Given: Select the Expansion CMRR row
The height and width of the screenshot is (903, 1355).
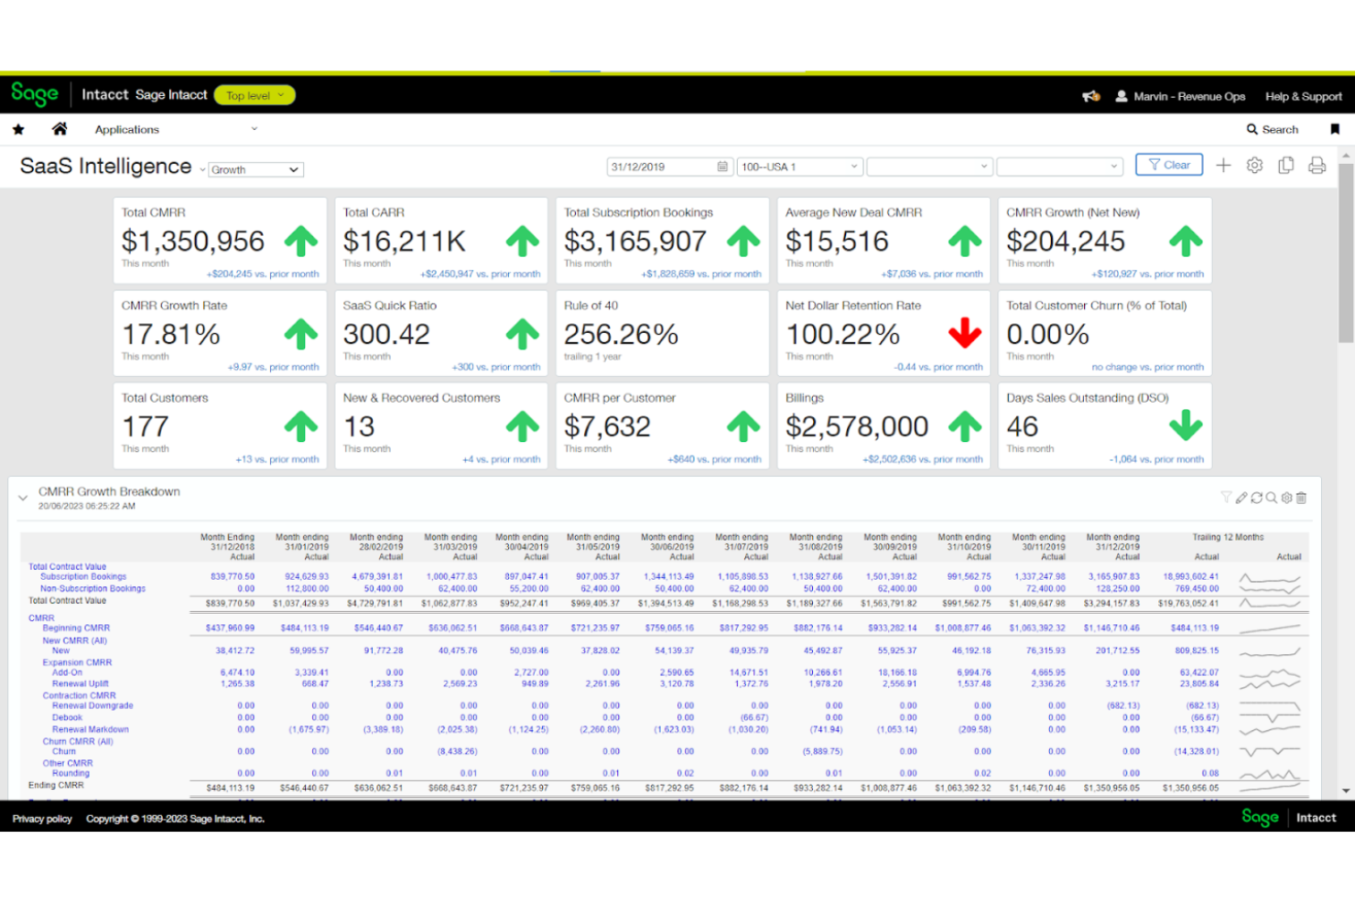Looking at the screenshot, I should click(77, 662).
